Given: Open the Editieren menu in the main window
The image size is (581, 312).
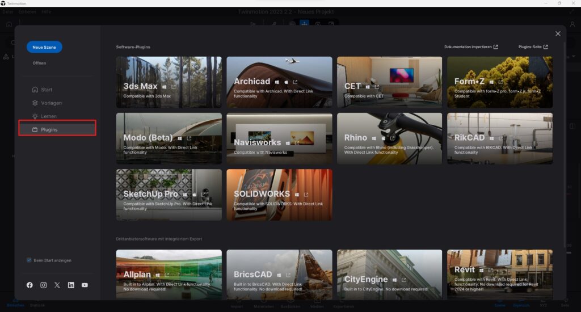Looking at the screenshot, I should [x=27, y=12].
